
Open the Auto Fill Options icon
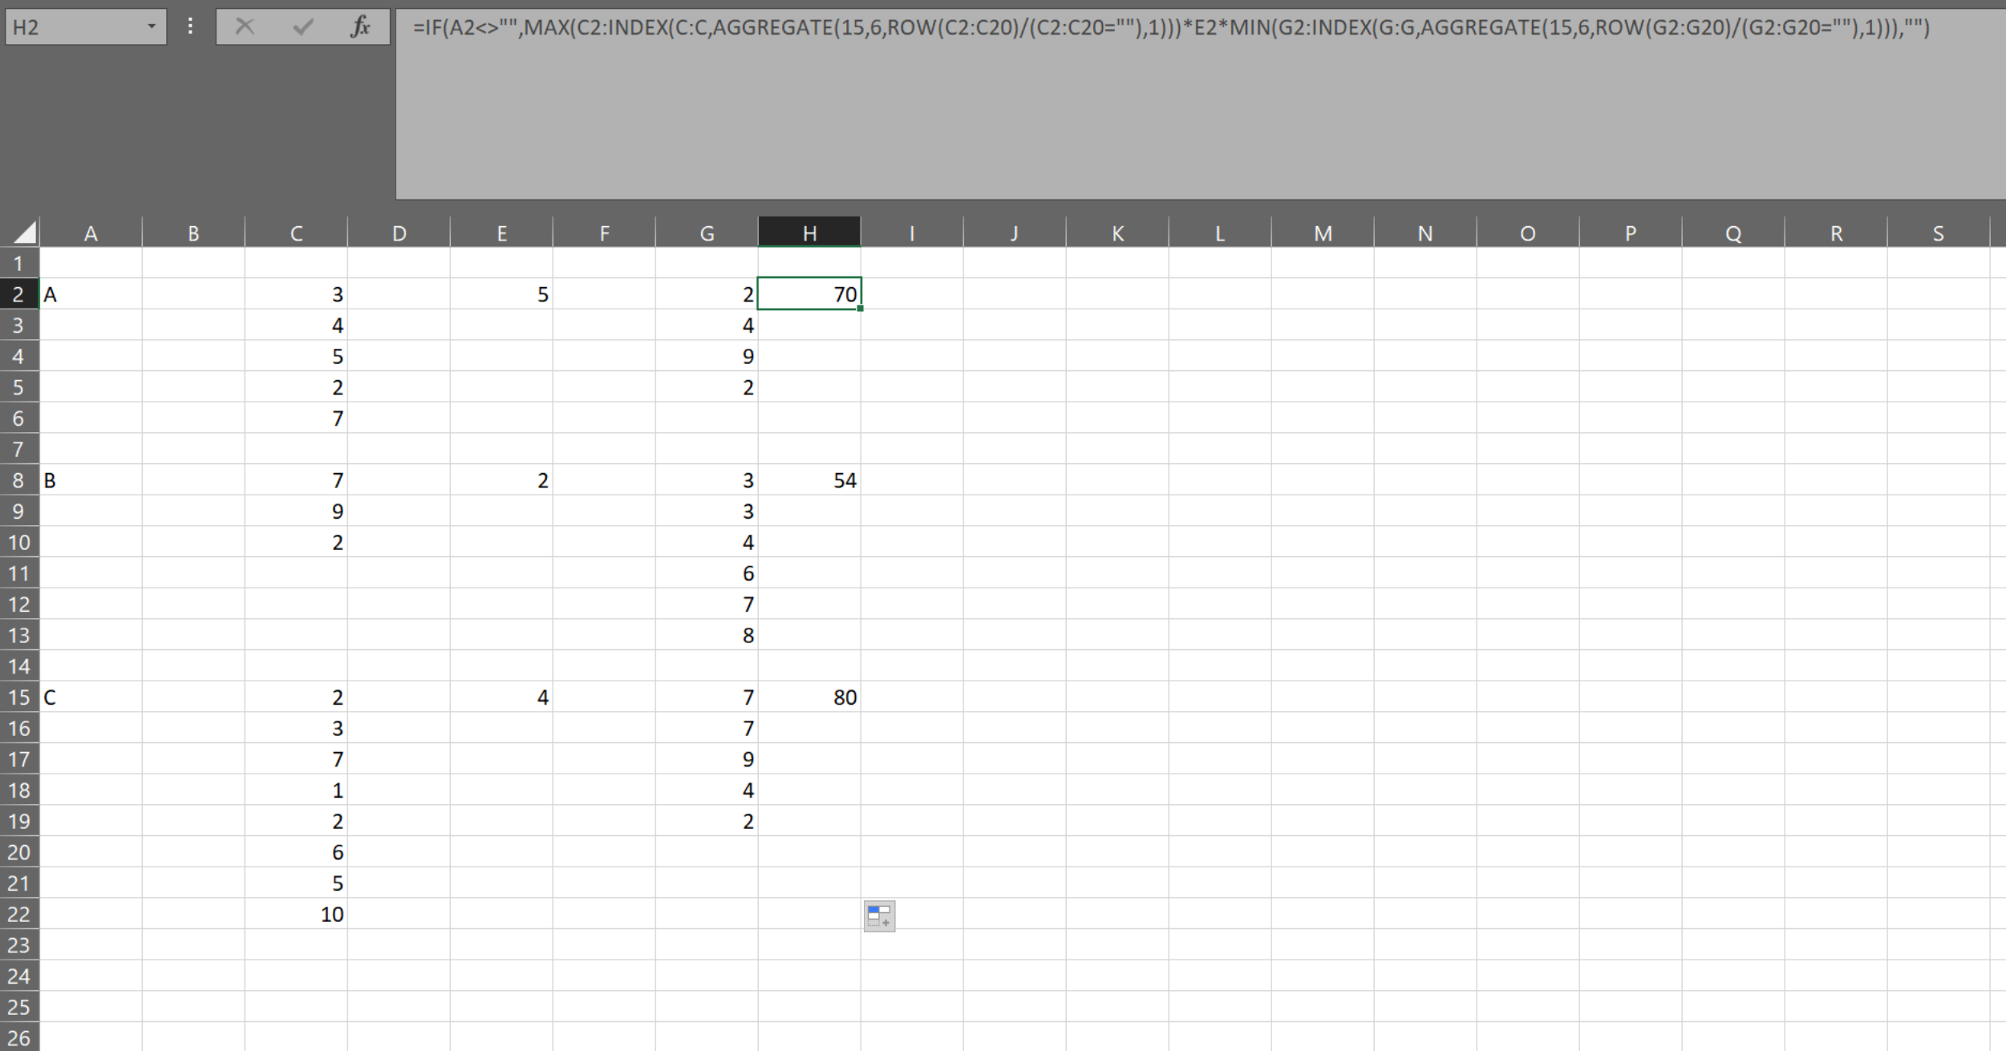tap(879, 916)
